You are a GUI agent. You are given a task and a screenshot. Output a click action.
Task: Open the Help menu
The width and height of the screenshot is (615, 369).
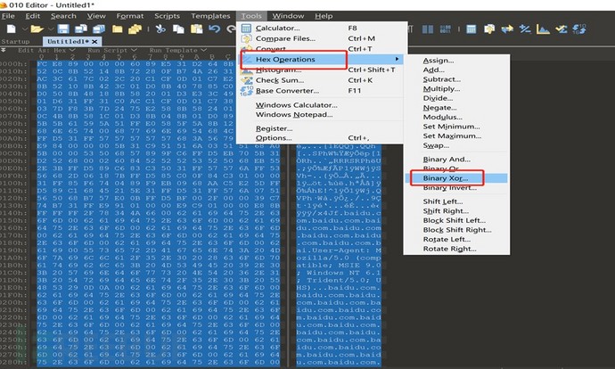pos(324,16)
